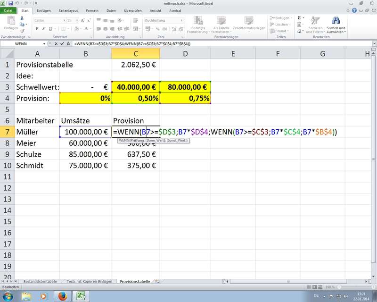
Task: Expand the Calibri font name dropdown
Action: 64,20
